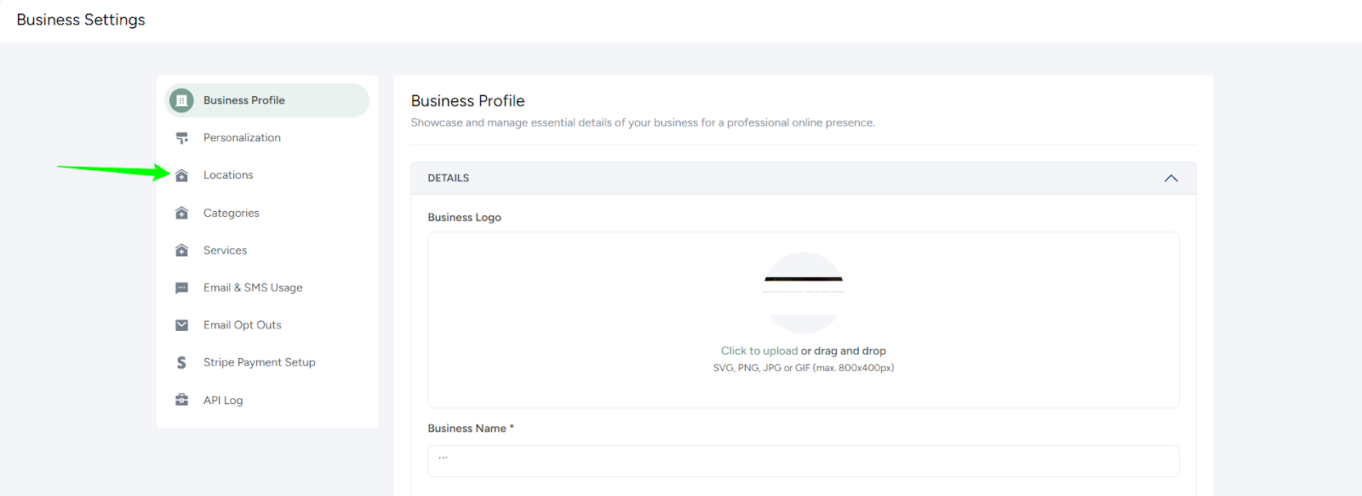Switch to the Categories section
This screenshot has width=1362, height=496.
tap(231, 212)
